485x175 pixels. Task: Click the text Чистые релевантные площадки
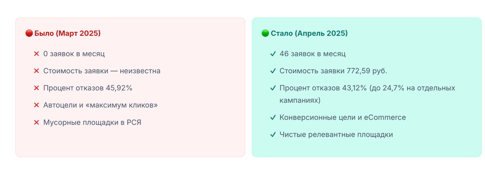coord(336,134)
